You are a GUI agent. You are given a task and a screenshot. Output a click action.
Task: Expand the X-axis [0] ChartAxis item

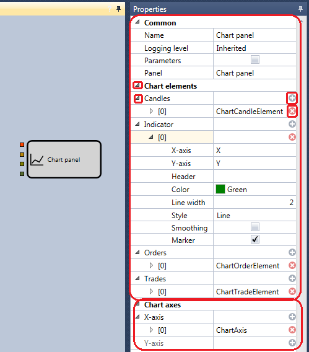tap(151, 330)
